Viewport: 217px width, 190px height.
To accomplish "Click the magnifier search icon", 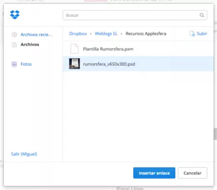I will pos(202,15).
